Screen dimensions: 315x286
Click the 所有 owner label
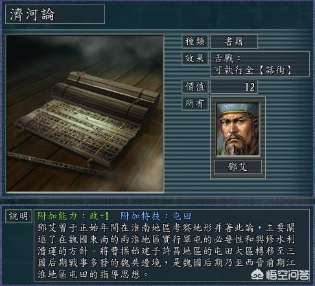click(195, 104)
